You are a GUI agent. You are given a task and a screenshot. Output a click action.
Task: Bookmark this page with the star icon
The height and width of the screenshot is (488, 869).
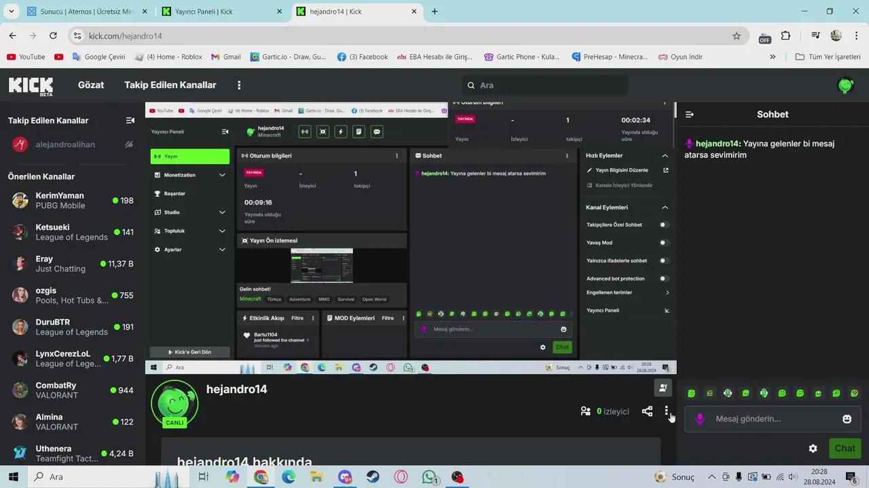(x=737, y=36)
